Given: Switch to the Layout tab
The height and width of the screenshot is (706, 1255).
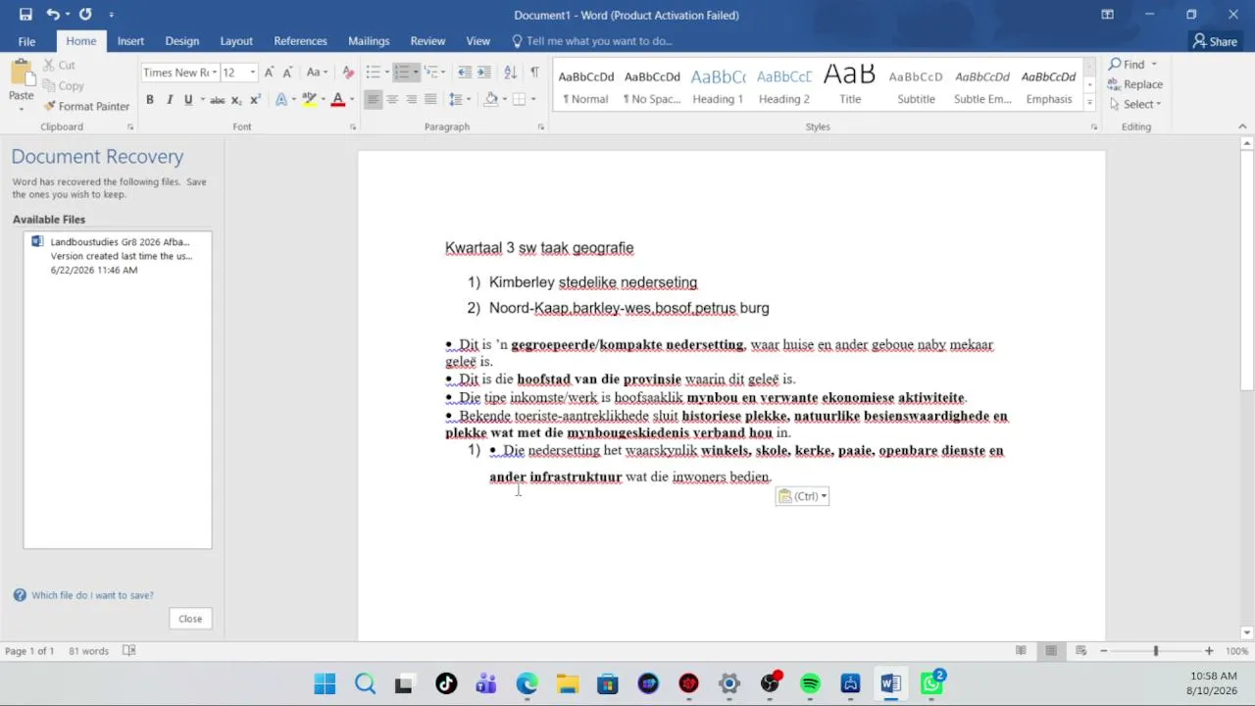Looking at the screenshot, I should [x=236, y=41].
